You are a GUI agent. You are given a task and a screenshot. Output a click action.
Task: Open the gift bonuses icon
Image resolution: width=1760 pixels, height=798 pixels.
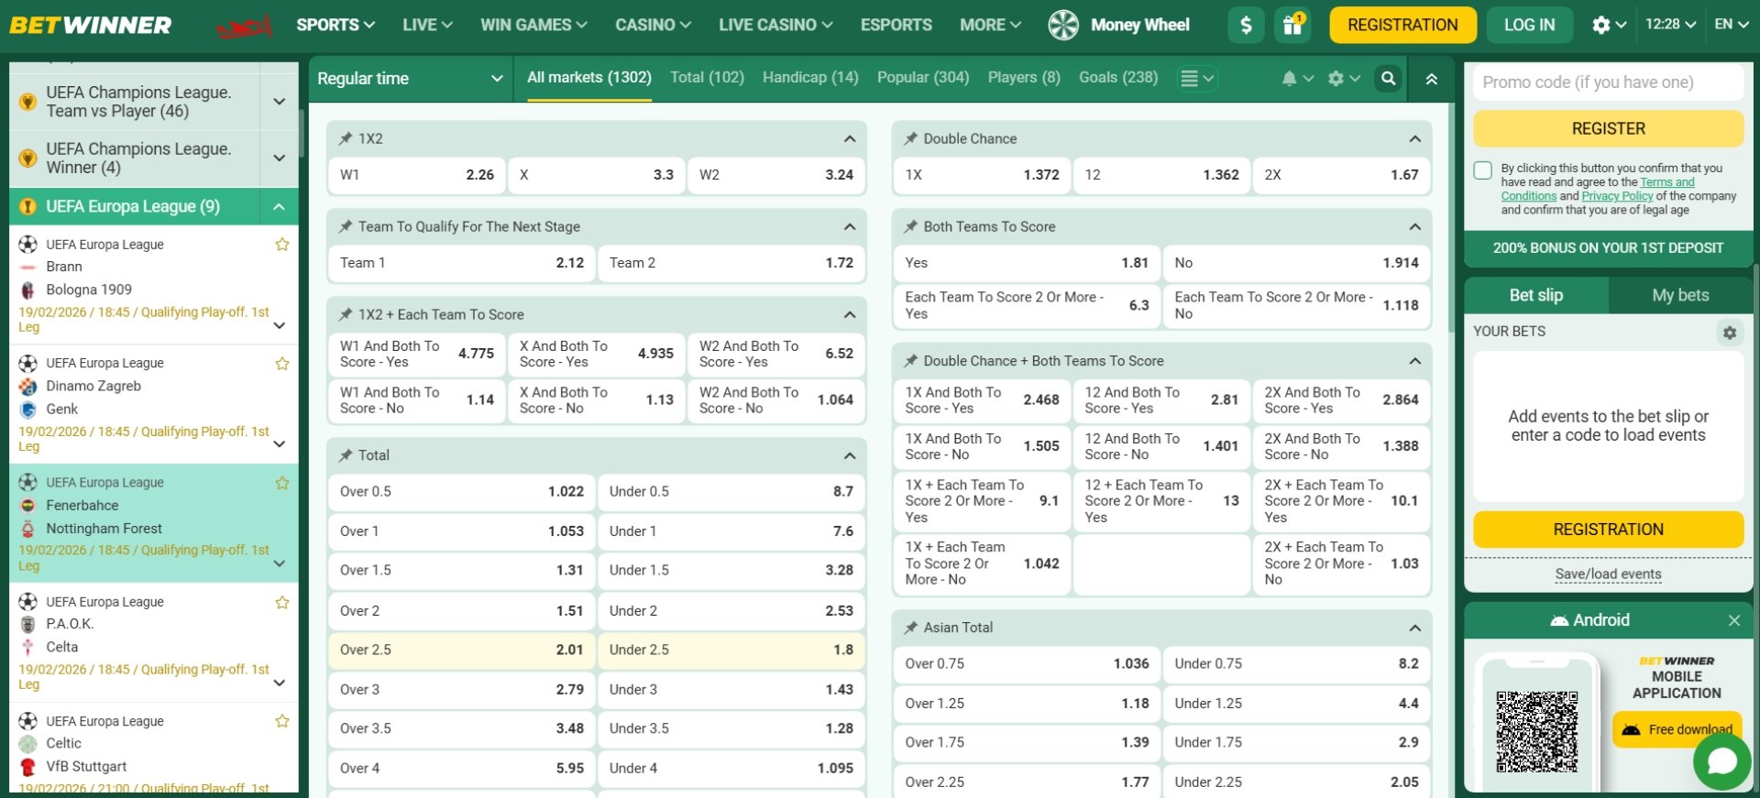click(x=1292, y=25)
